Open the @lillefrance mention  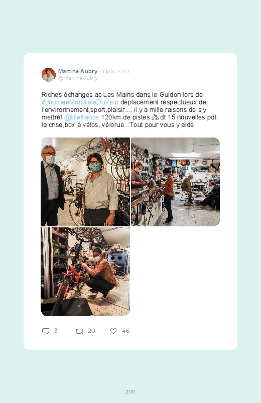(81, 117)
